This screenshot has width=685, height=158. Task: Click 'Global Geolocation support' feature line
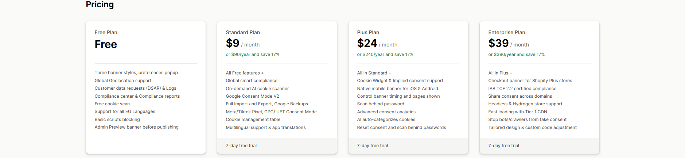(123, 81)
